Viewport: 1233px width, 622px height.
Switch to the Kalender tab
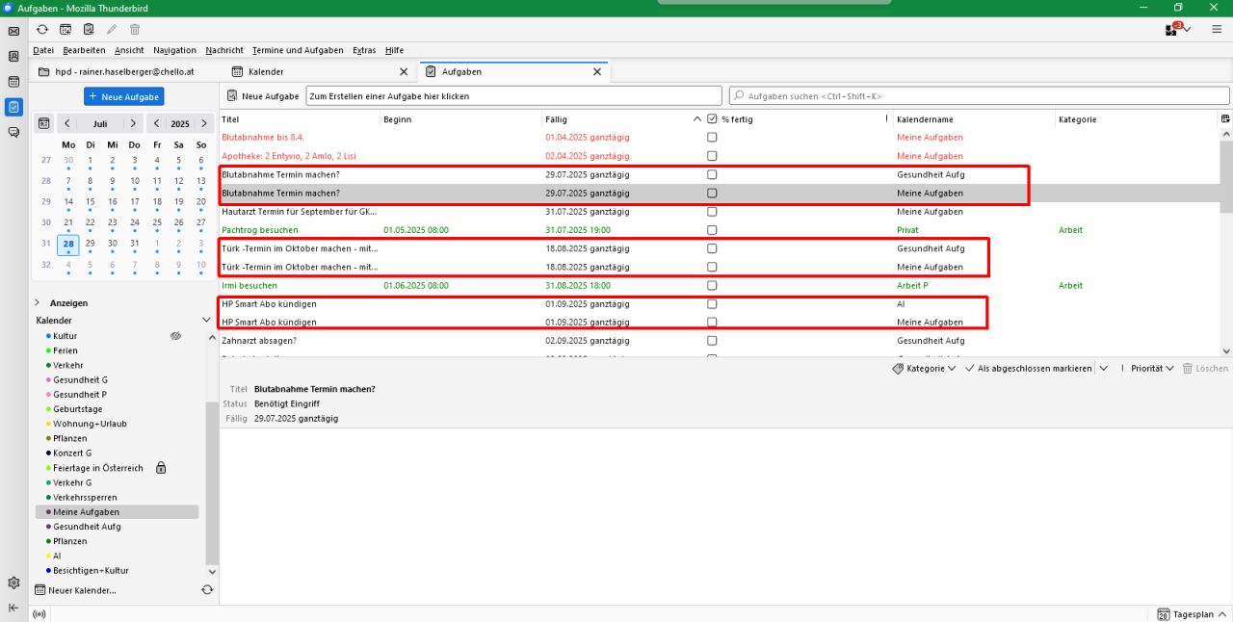pyautogui.click(x=266, y=72)
